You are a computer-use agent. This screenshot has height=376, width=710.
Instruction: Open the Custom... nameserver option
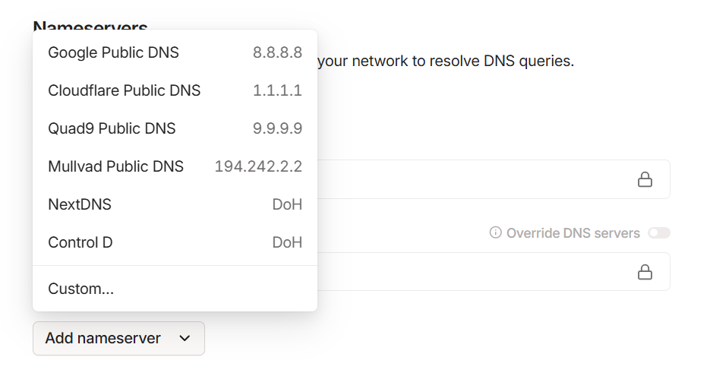[81, 289]
